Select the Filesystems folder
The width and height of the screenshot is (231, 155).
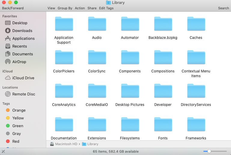[x=130, y=124]
